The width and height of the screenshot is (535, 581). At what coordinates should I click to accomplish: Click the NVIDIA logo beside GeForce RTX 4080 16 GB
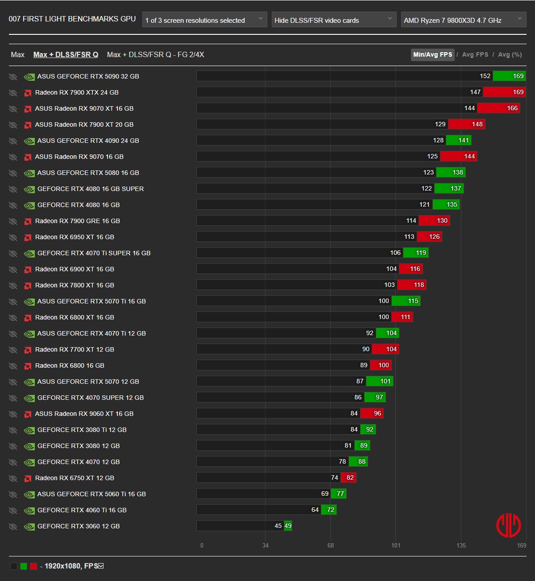click(x=29, y=205)
